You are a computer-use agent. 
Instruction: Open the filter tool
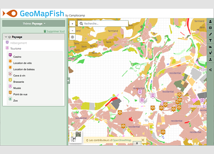(210, 40)
